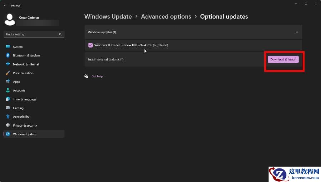
Task: Open the Apps grid icon
Action: coord(7,82)
